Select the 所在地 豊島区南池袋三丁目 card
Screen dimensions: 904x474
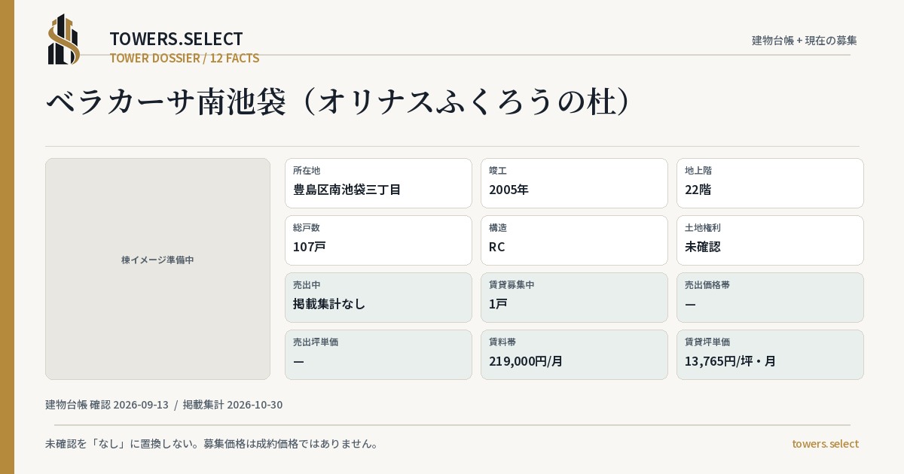[x=378, y=183]
